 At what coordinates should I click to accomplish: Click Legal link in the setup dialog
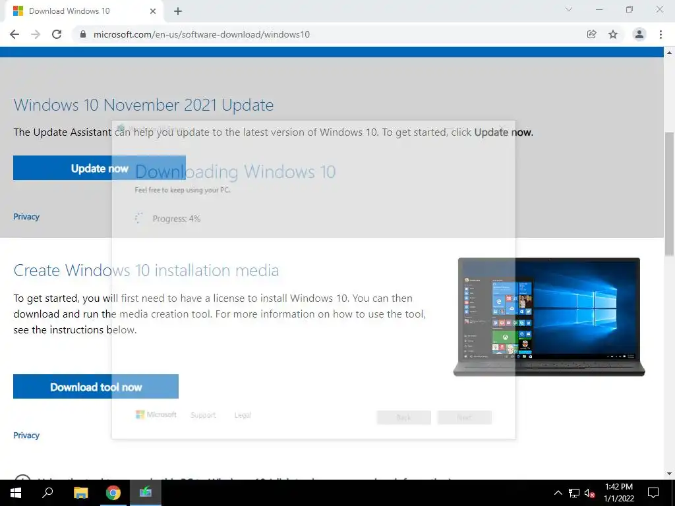click(243, 415)
